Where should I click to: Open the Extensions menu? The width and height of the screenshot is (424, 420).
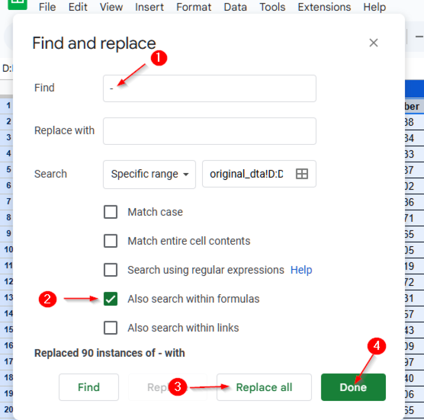point(324,7)
